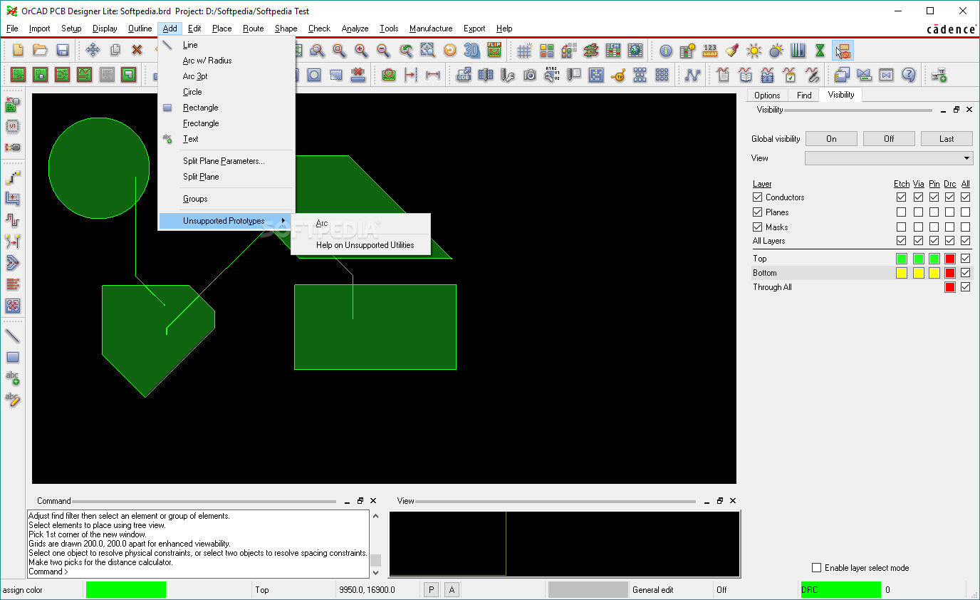Toggle the All Layers Drc checkbox

[949, 241]
